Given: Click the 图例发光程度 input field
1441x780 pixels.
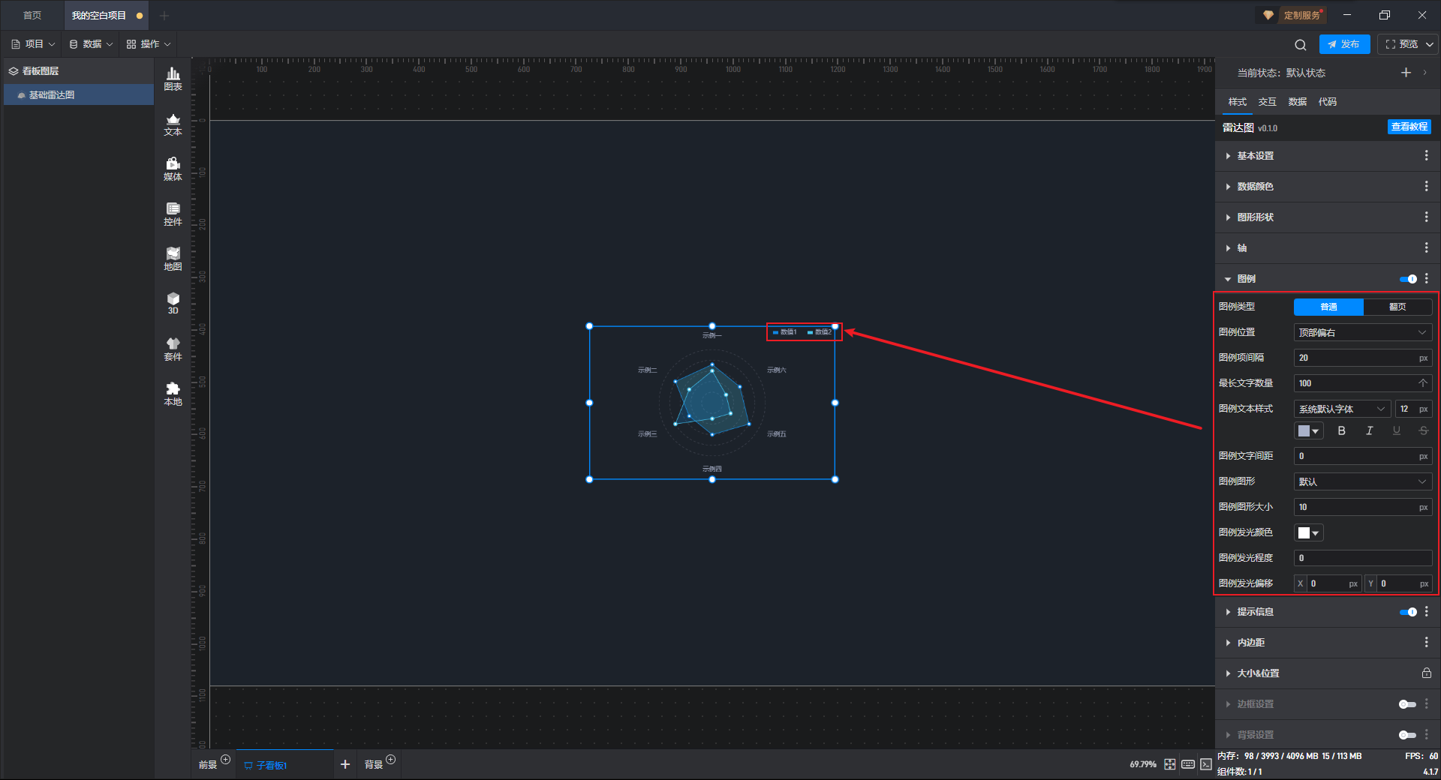Looking at the screenshot, I should pos(1363,558).
